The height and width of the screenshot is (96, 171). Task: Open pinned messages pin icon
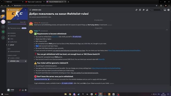coord(144,10)
